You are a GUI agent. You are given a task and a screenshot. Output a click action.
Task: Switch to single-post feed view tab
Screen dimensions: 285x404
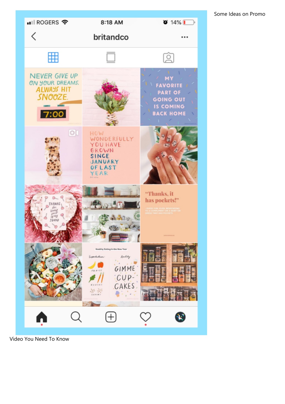(x=111, y=57)
